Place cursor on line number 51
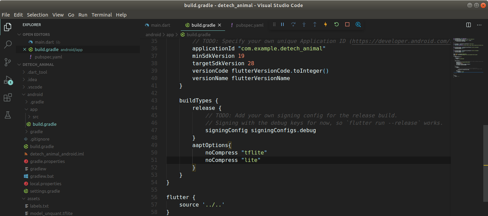The image size is (488, 216). pos(154,160)
